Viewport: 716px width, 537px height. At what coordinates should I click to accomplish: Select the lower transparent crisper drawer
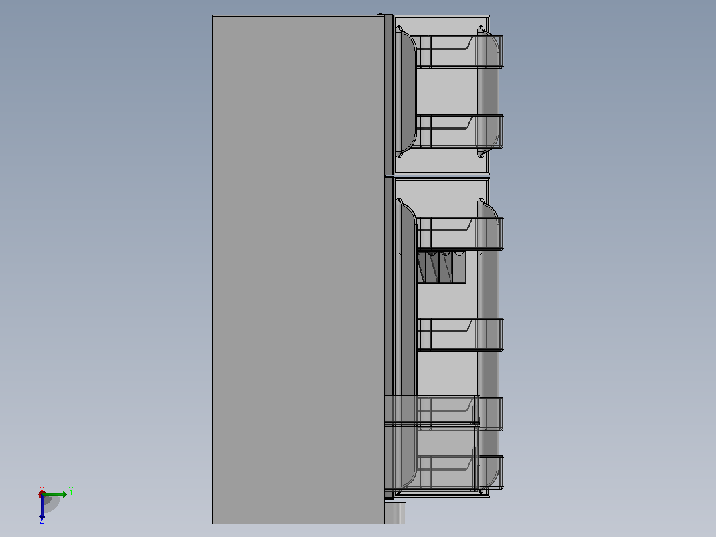click(x=432, y=458)
